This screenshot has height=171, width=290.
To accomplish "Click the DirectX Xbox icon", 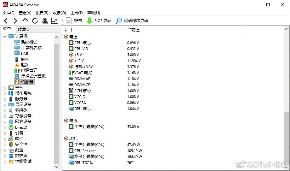I will (11, 127).
